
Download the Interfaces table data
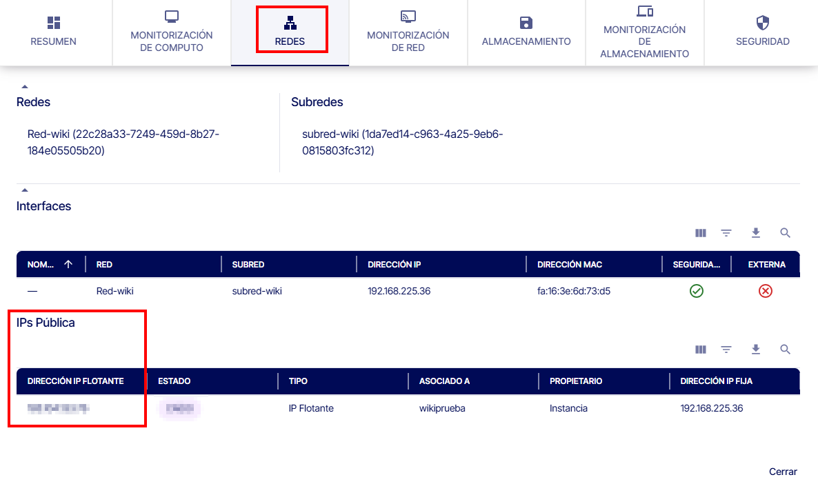tap(756, 233)
